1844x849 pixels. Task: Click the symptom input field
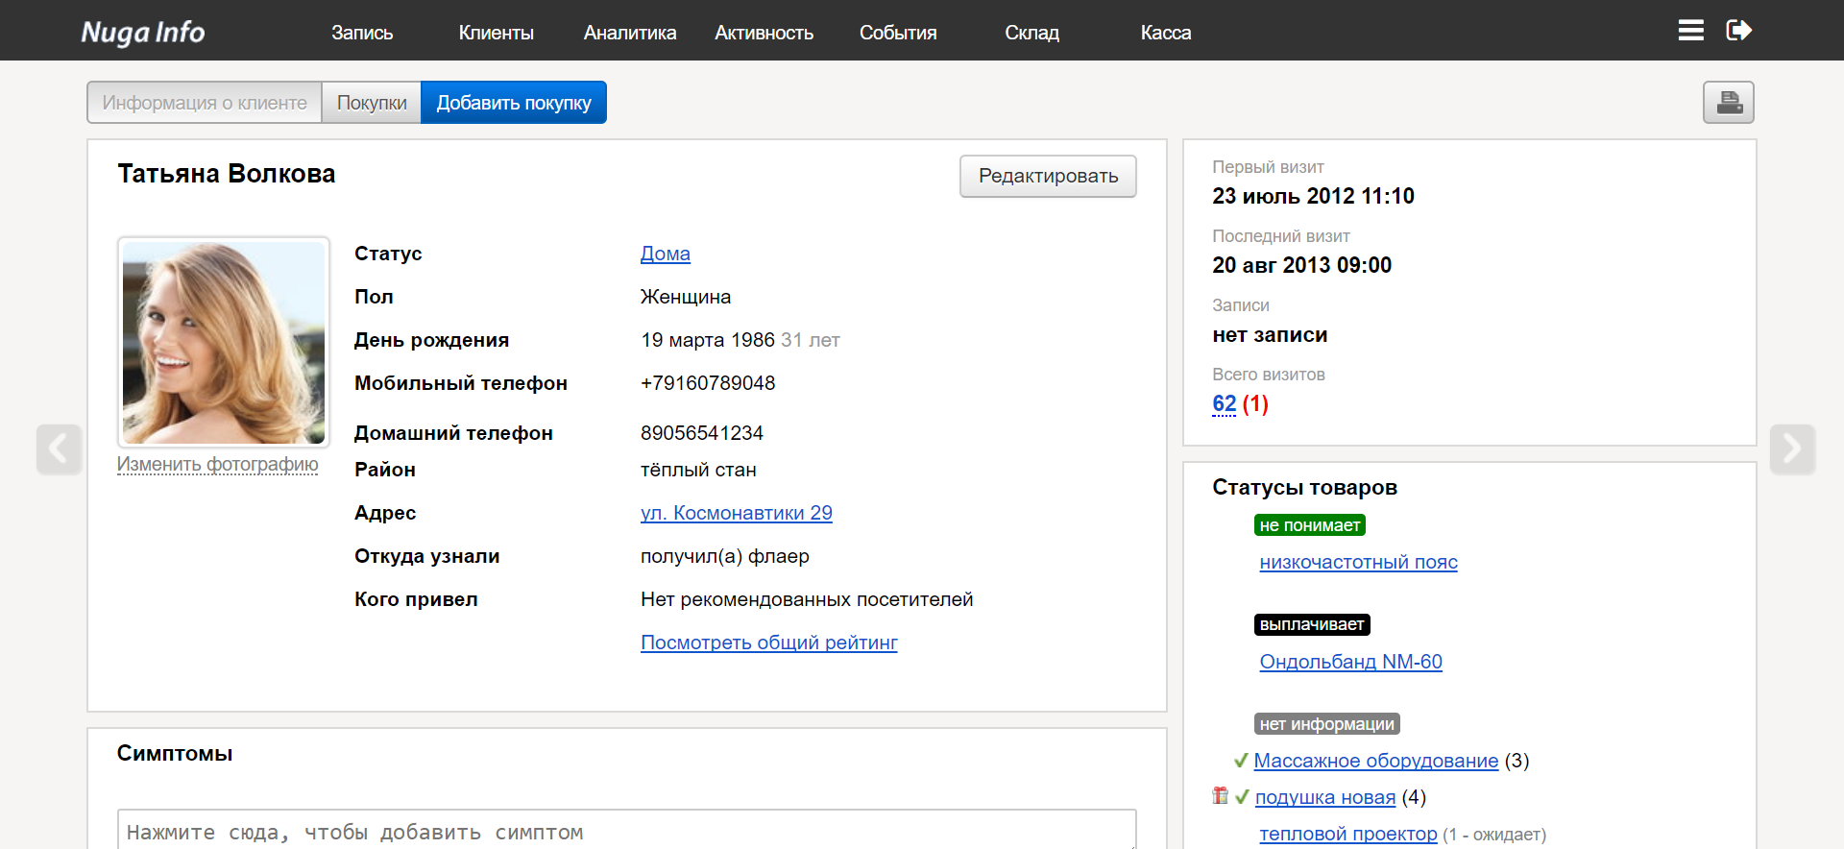click(626, 831)
